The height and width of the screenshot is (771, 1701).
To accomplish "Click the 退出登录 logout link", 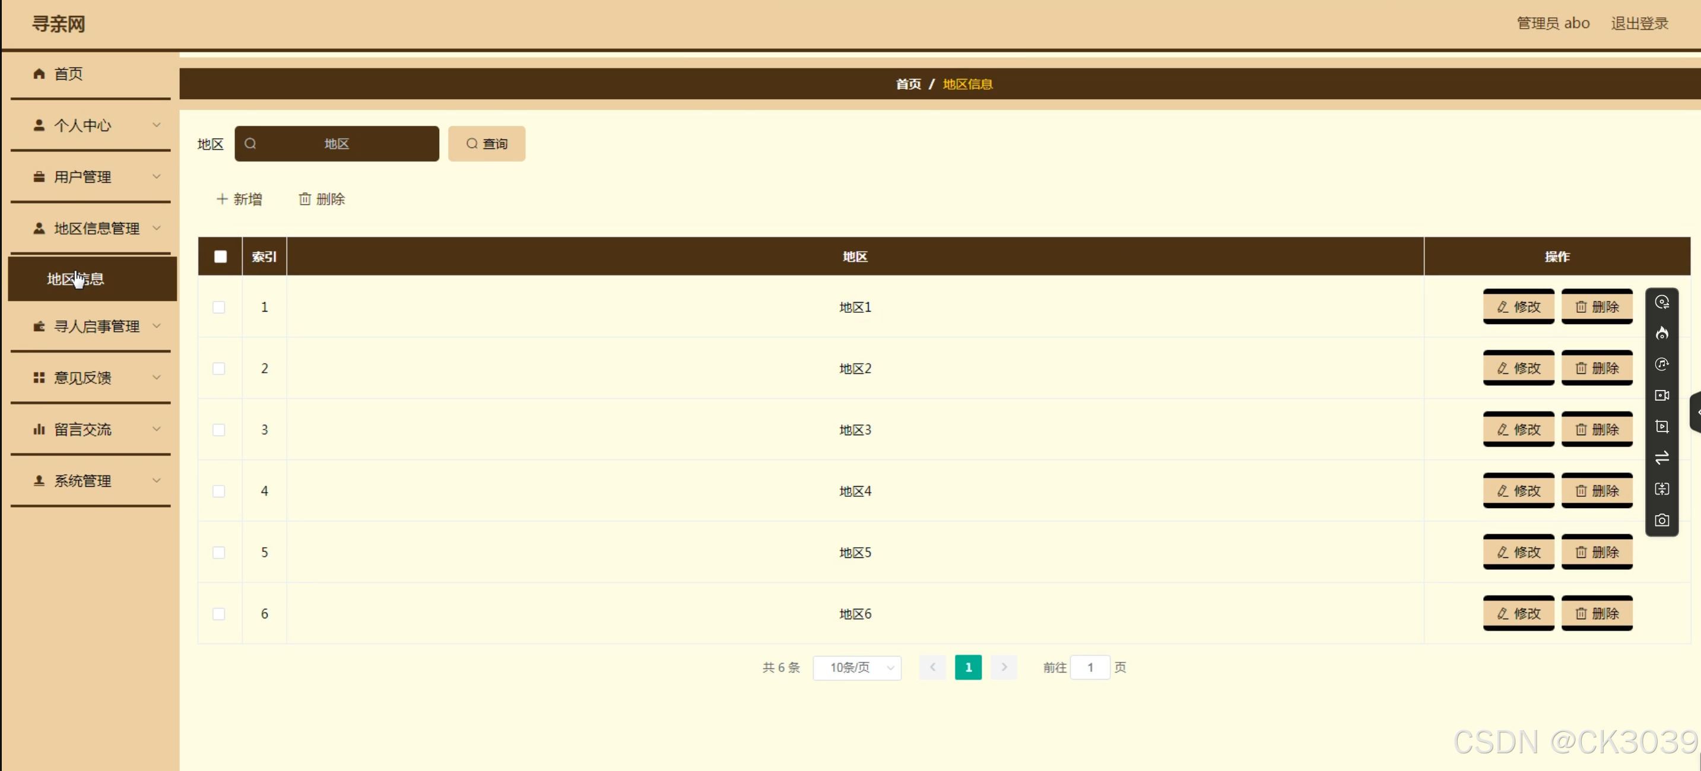I will [1639, 23].
